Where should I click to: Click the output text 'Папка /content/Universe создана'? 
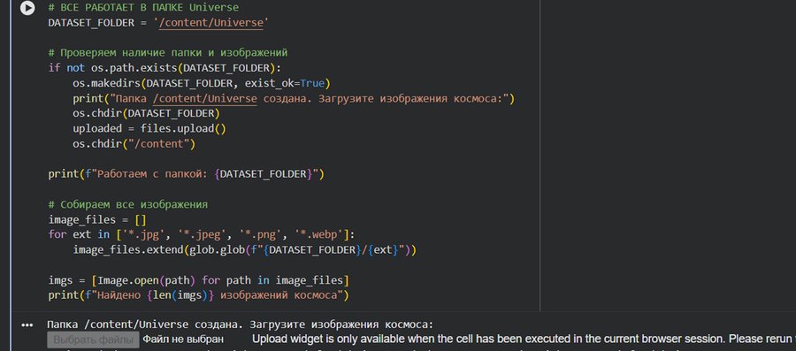pos(241,324)
